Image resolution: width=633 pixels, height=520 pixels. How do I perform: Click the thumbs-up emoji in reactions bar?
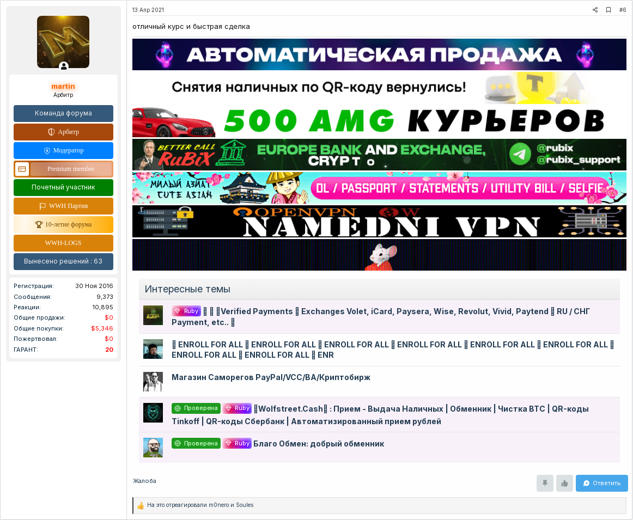point(141,505)
